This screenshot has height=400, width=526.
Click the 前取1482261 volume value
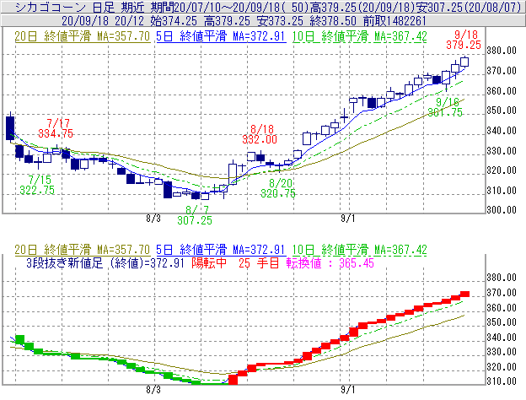pyautogui.click(x=394, y=21)
